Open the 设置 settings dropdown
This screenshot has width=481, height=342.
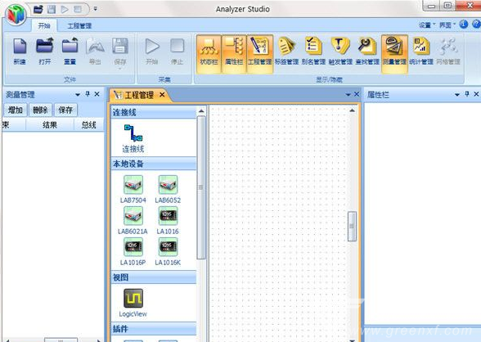click(x=427, y=25)
